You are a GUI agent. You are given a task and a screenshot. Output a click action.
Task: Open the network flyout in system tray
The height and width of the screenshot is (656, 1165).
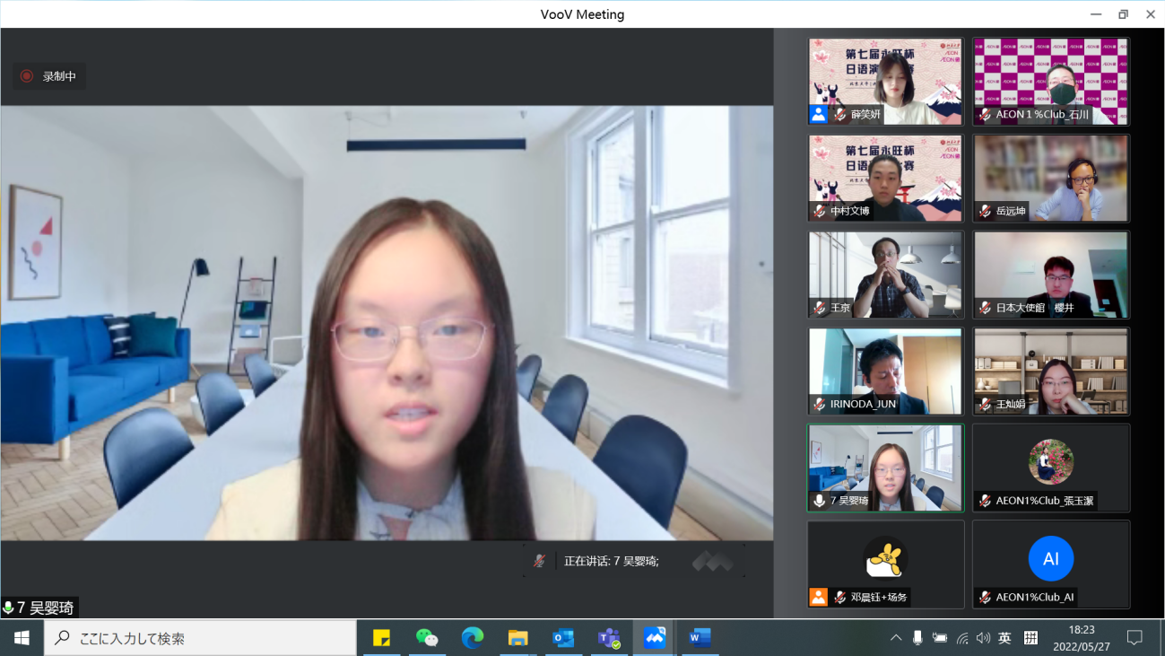click(x=961, y=638)
